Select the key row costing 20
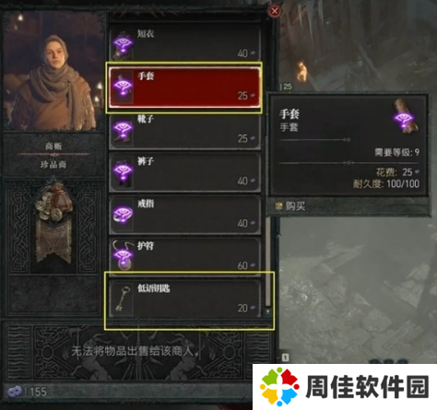Screen dimensions: 437x410 pyautogui.click(x=184, y=299)
